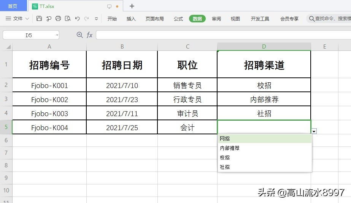Expand the Name Box dropdown arrow
This screenshot has width=351, height=203.
(x=57, y=35)
